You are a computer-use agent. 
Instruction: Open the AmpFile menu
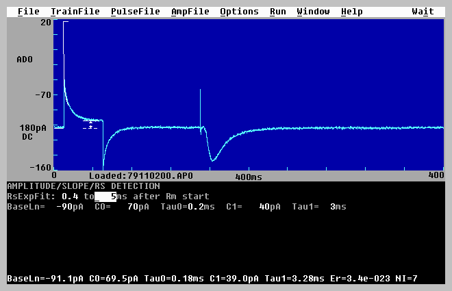click(x=190, y=12)
